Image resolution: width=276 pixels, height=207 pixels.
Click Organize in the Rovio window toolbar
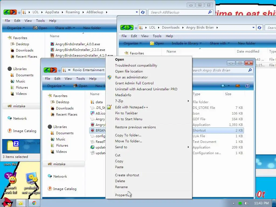click(56, 86)
